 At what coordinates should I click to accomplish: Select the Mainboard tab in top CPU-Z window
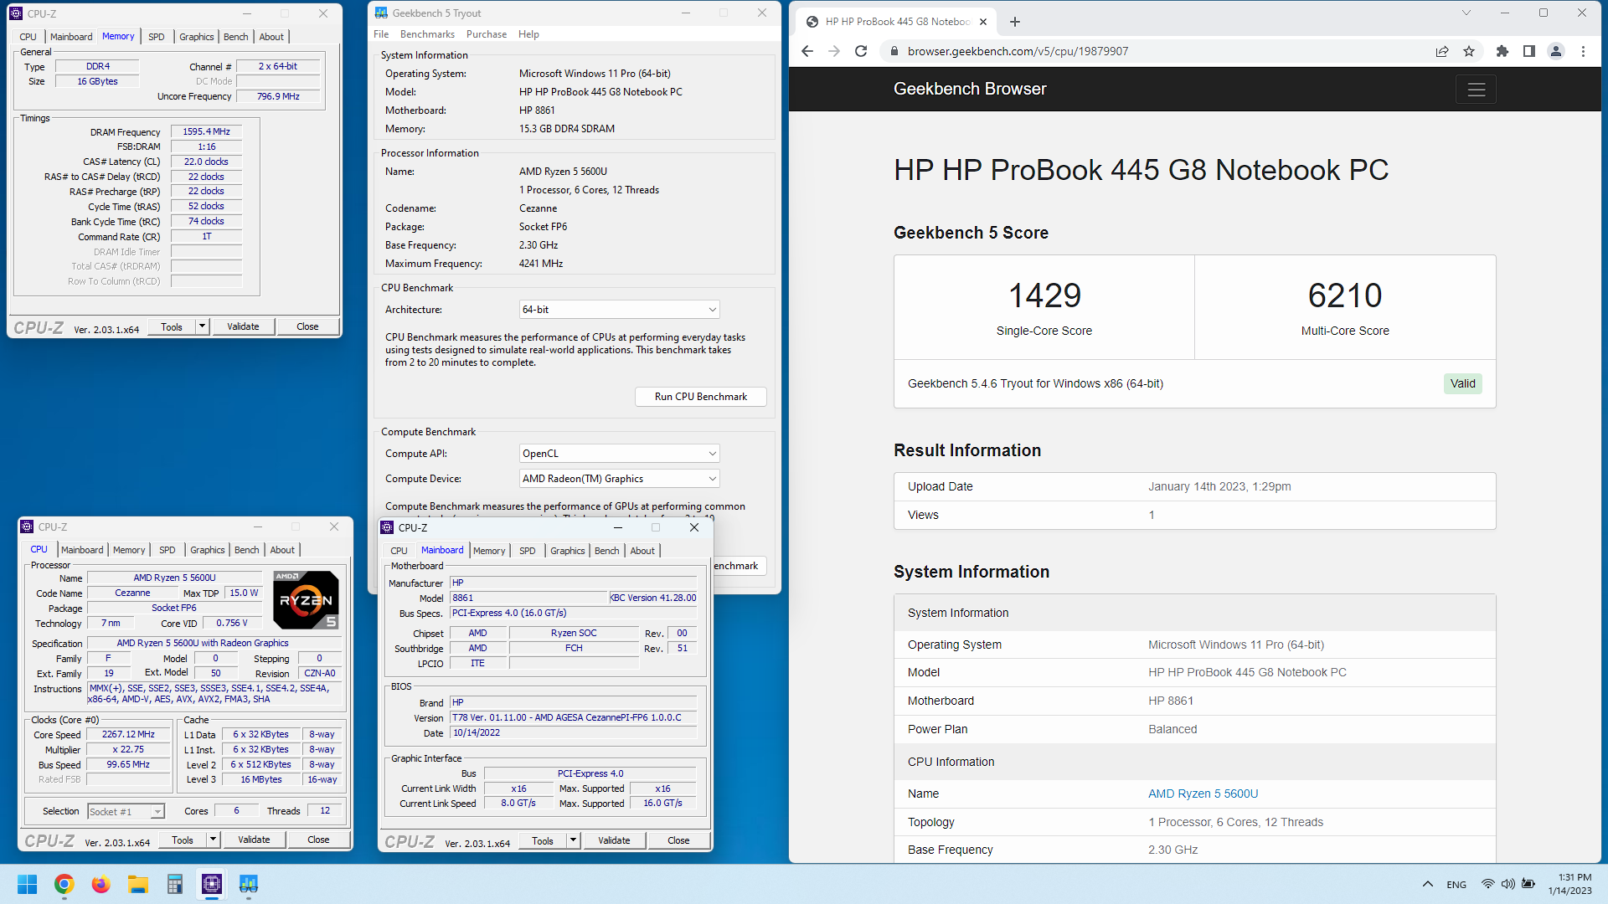point(71,37)
